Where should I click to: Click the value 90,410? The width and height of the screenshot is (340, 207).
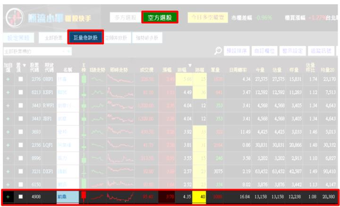330,172
